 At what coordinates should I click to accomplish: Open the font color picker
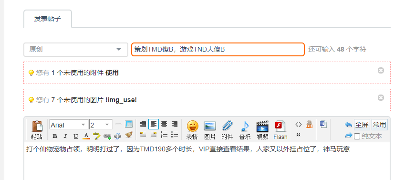click(86, 136)
